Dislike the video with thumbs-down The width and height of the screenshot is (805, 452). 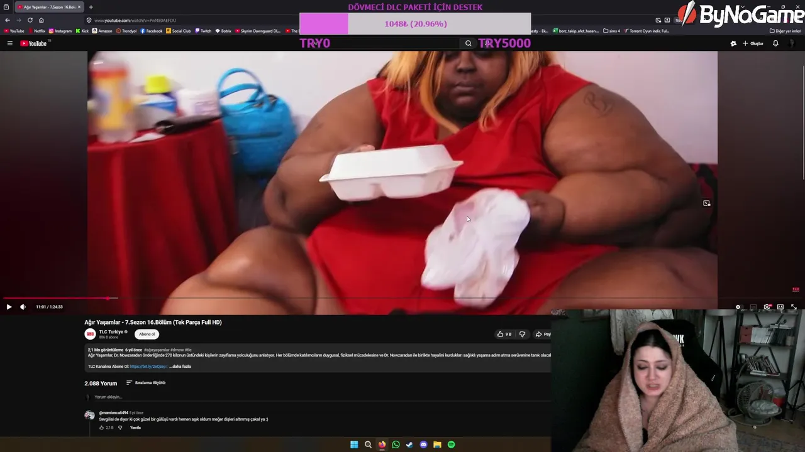(522, 334)
